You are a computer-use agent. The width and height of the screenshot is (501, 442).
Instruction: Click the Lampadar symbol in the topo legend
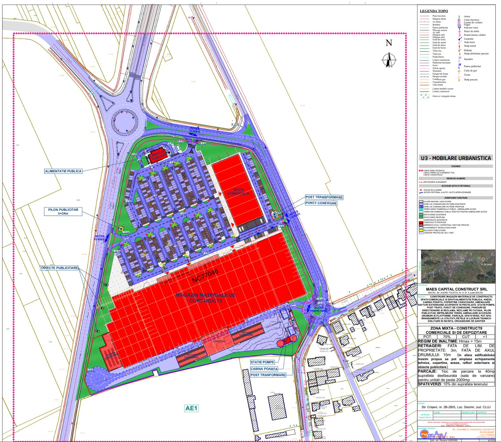click(459, 39)
